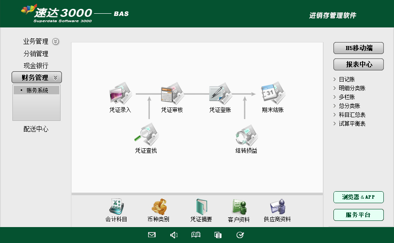Open 凭证录入 voucher entry icon

click(120, 94)
